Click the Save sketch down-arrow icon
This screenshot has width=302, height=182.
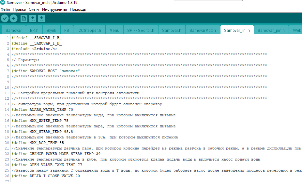tap(41, 19)
